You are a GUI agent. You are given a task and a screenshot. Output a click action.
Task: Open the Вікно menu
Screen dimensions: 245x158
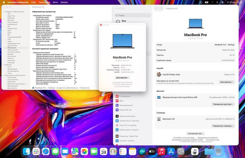55,2
